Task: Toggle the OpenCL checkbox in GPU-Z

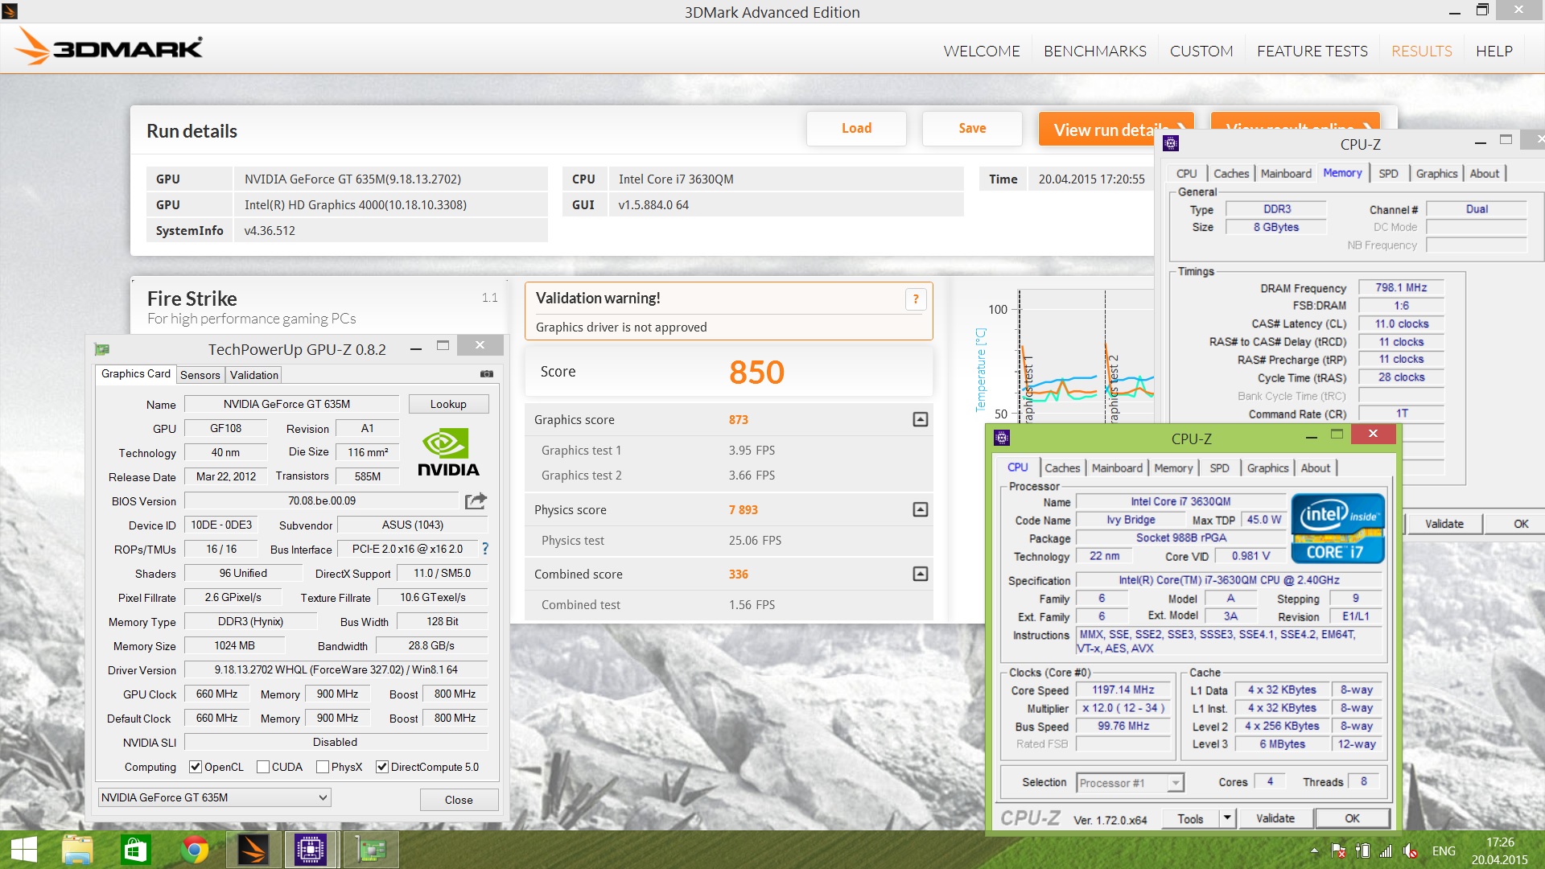Action: click(195, 767)
